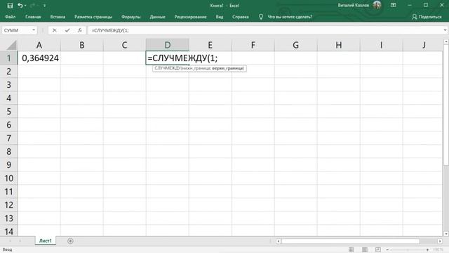Minimize the Excel window
The height and width of the screenshot is (253, 449).
[410, 5]
